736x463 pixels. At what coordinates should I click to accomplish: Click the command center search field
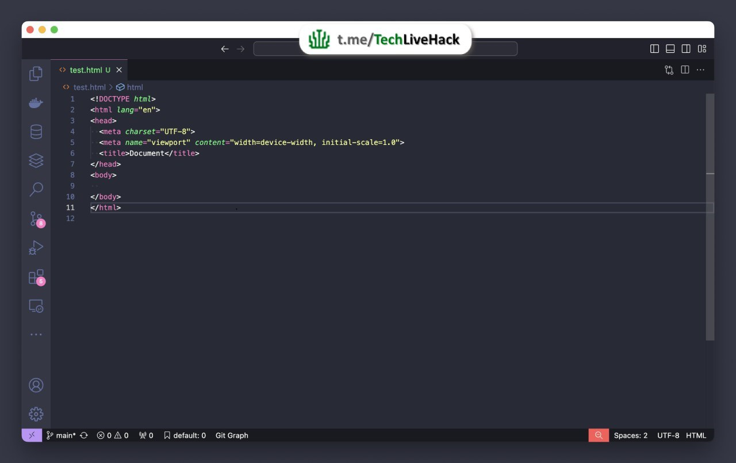pyautogui.click(x=385, y=49)
